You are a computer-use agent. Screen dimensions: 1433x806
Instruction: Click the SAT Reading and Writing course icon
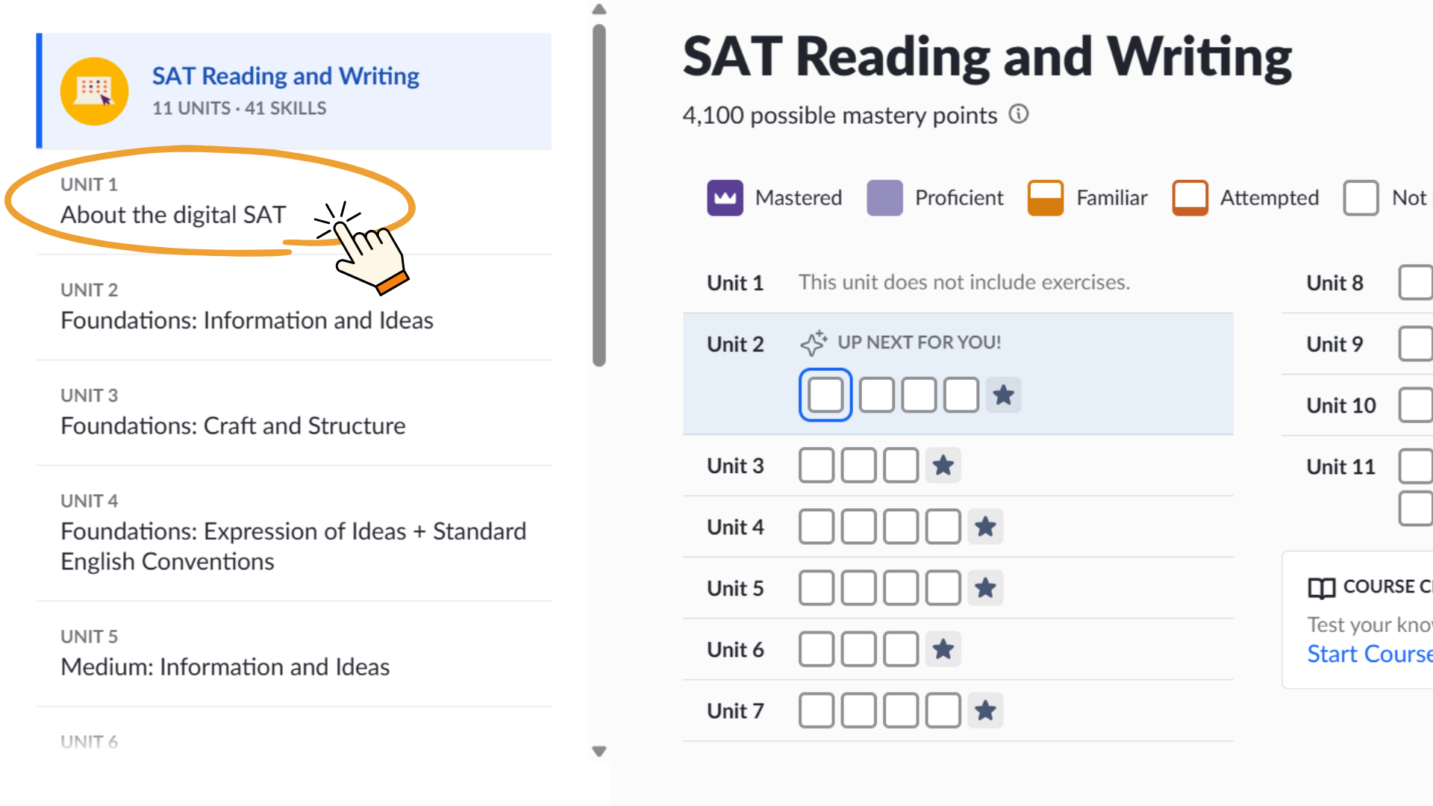94,91
